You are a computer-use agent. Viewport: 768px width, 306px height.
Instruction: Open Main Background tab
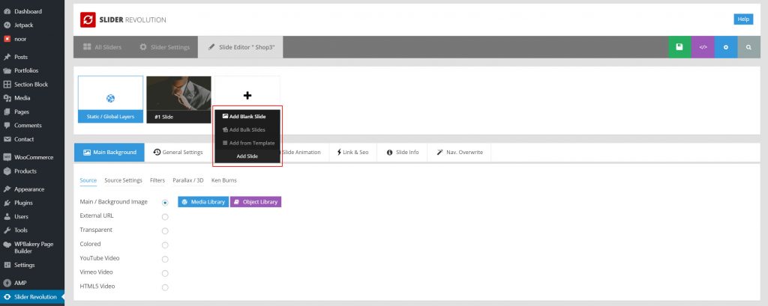109,152
